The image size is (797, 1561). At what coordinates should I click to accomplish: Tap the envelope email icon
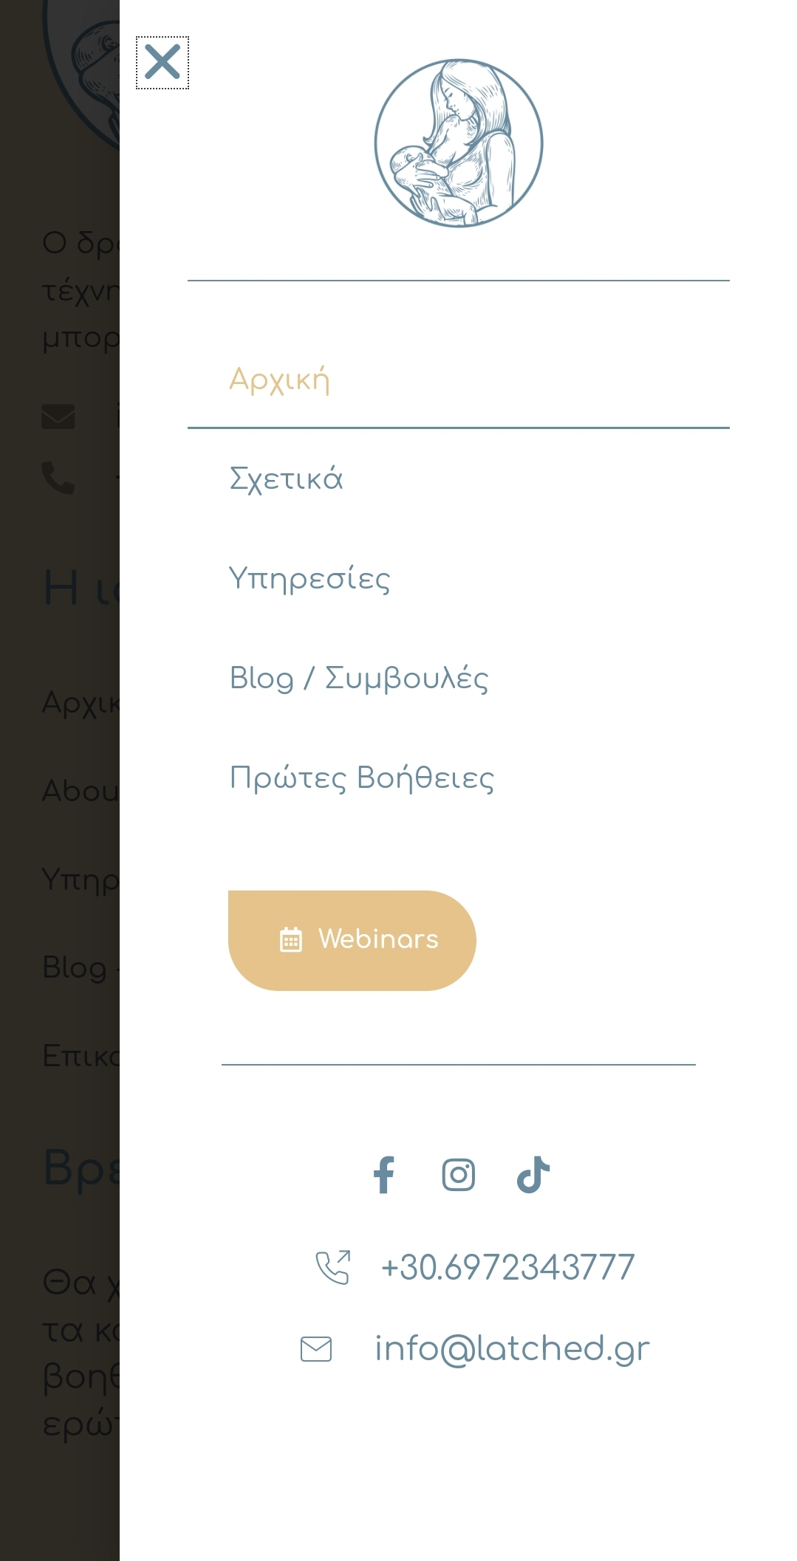(x=316, y=1349)
